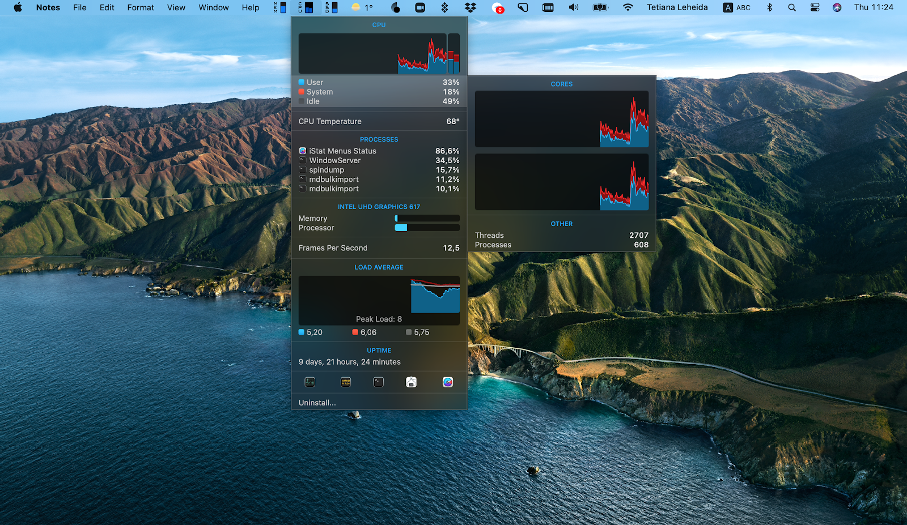Image resolution: width=907 pixels, height=525 pixels.
Task: Click the Frames Per Second row
Action: (379, 248)
